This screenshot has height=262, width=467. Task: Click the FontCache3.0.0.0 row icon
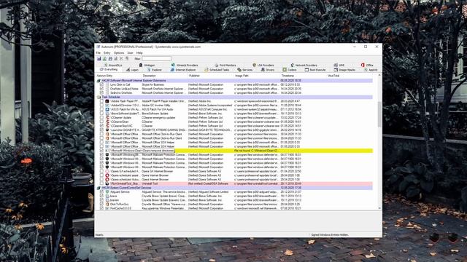pyautogui.click(x=107, y=208)
